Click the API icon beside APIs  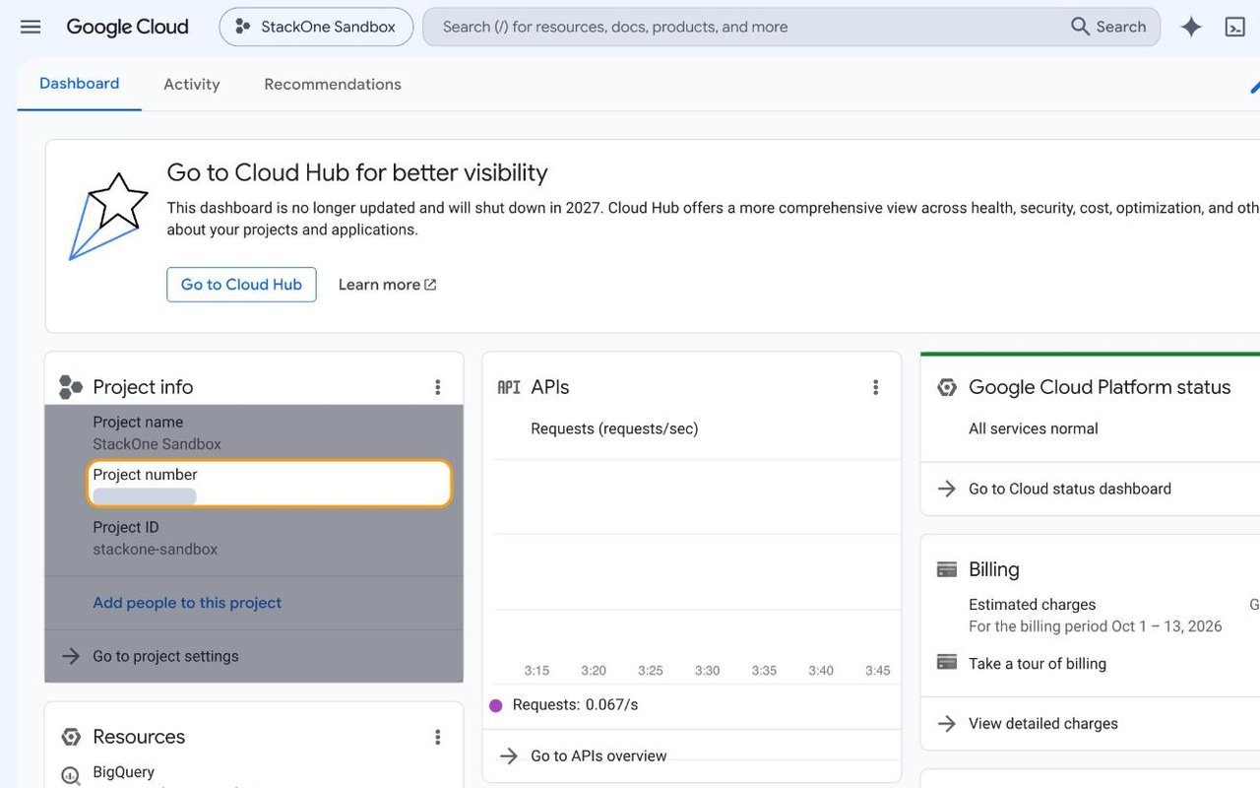509,387
